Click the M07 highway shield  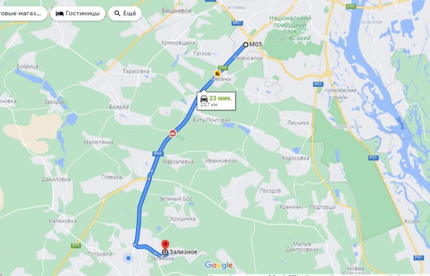coord(237,23)
